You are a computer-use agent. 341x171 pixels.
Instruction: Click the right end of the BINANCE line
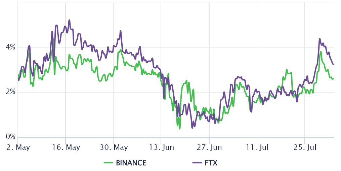pos(333,78)
